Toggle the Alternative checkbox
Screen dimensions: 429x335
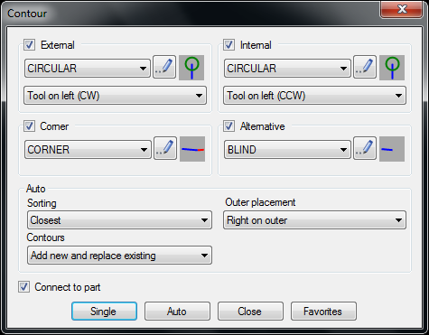[x=228, y=126]
